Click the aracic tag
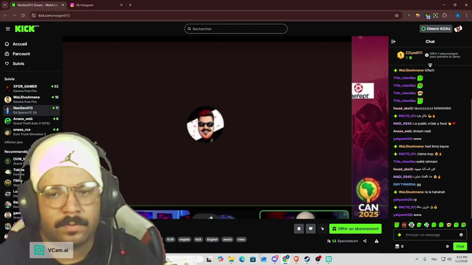The height and width of the screenshot is (265, 472). [x=228, y=239]
